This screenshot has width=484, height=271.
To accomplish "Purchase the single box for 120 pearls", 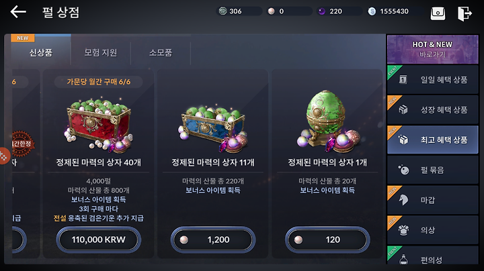I will [327, 239].
